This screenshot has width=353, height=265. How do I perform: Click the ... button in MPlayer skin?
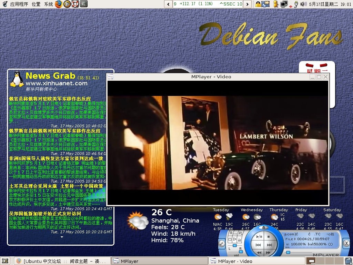[235, 233]
